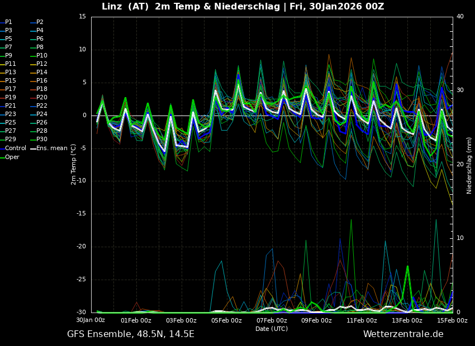Viewport: 475px width, 346px height.
Task: Click the 2m Temp (°C) axis label
Action: point(74,164)
